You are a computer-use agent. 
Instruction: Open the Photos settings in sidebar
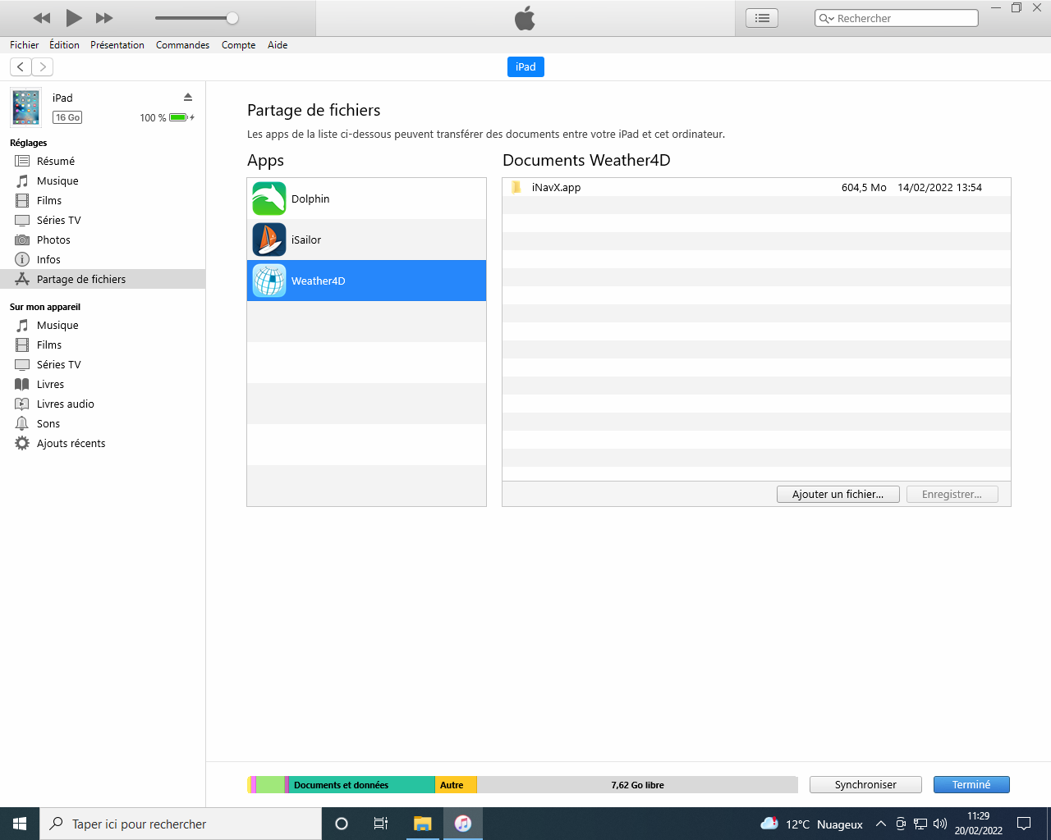[53, 240]
